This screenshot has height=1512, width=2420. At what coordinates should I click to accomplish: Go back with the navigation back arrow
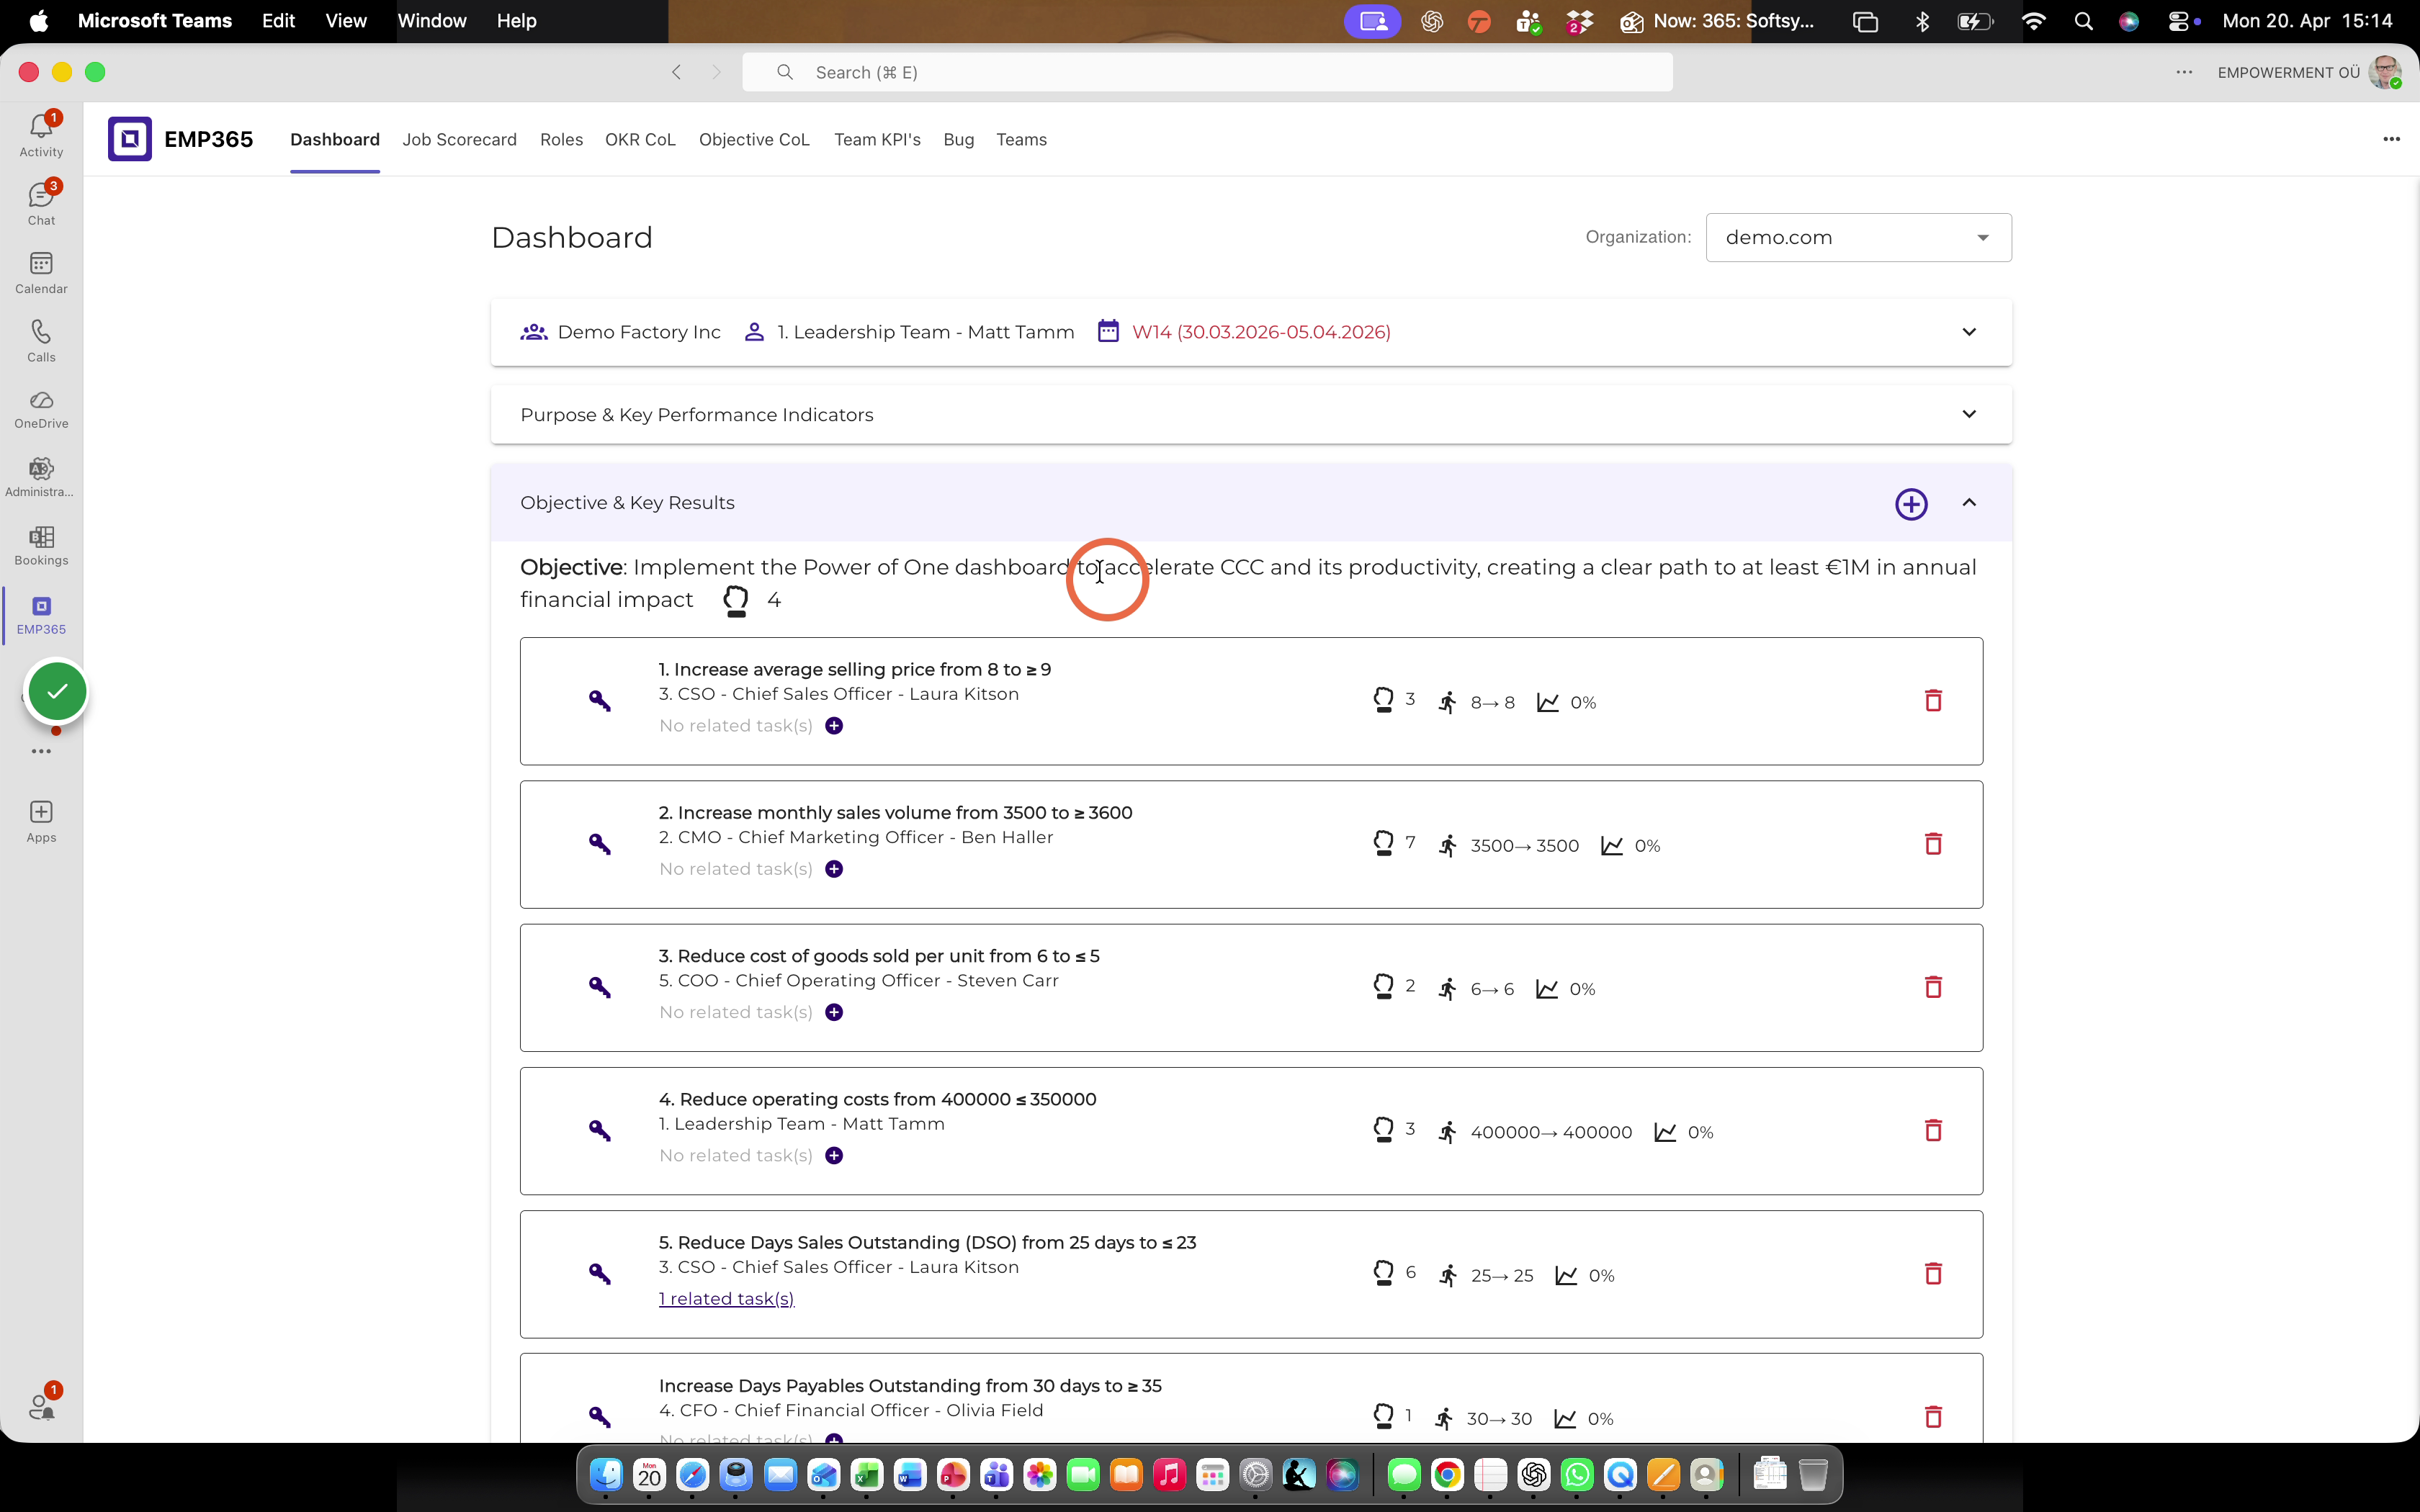pyautogui.click(x=677, y=72)
